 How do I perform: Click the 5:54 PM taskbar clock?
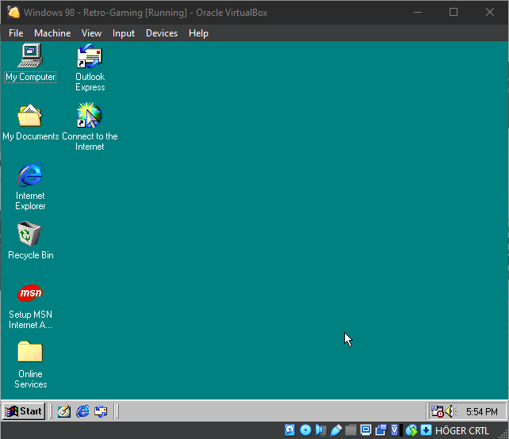[x=482, y=412]
